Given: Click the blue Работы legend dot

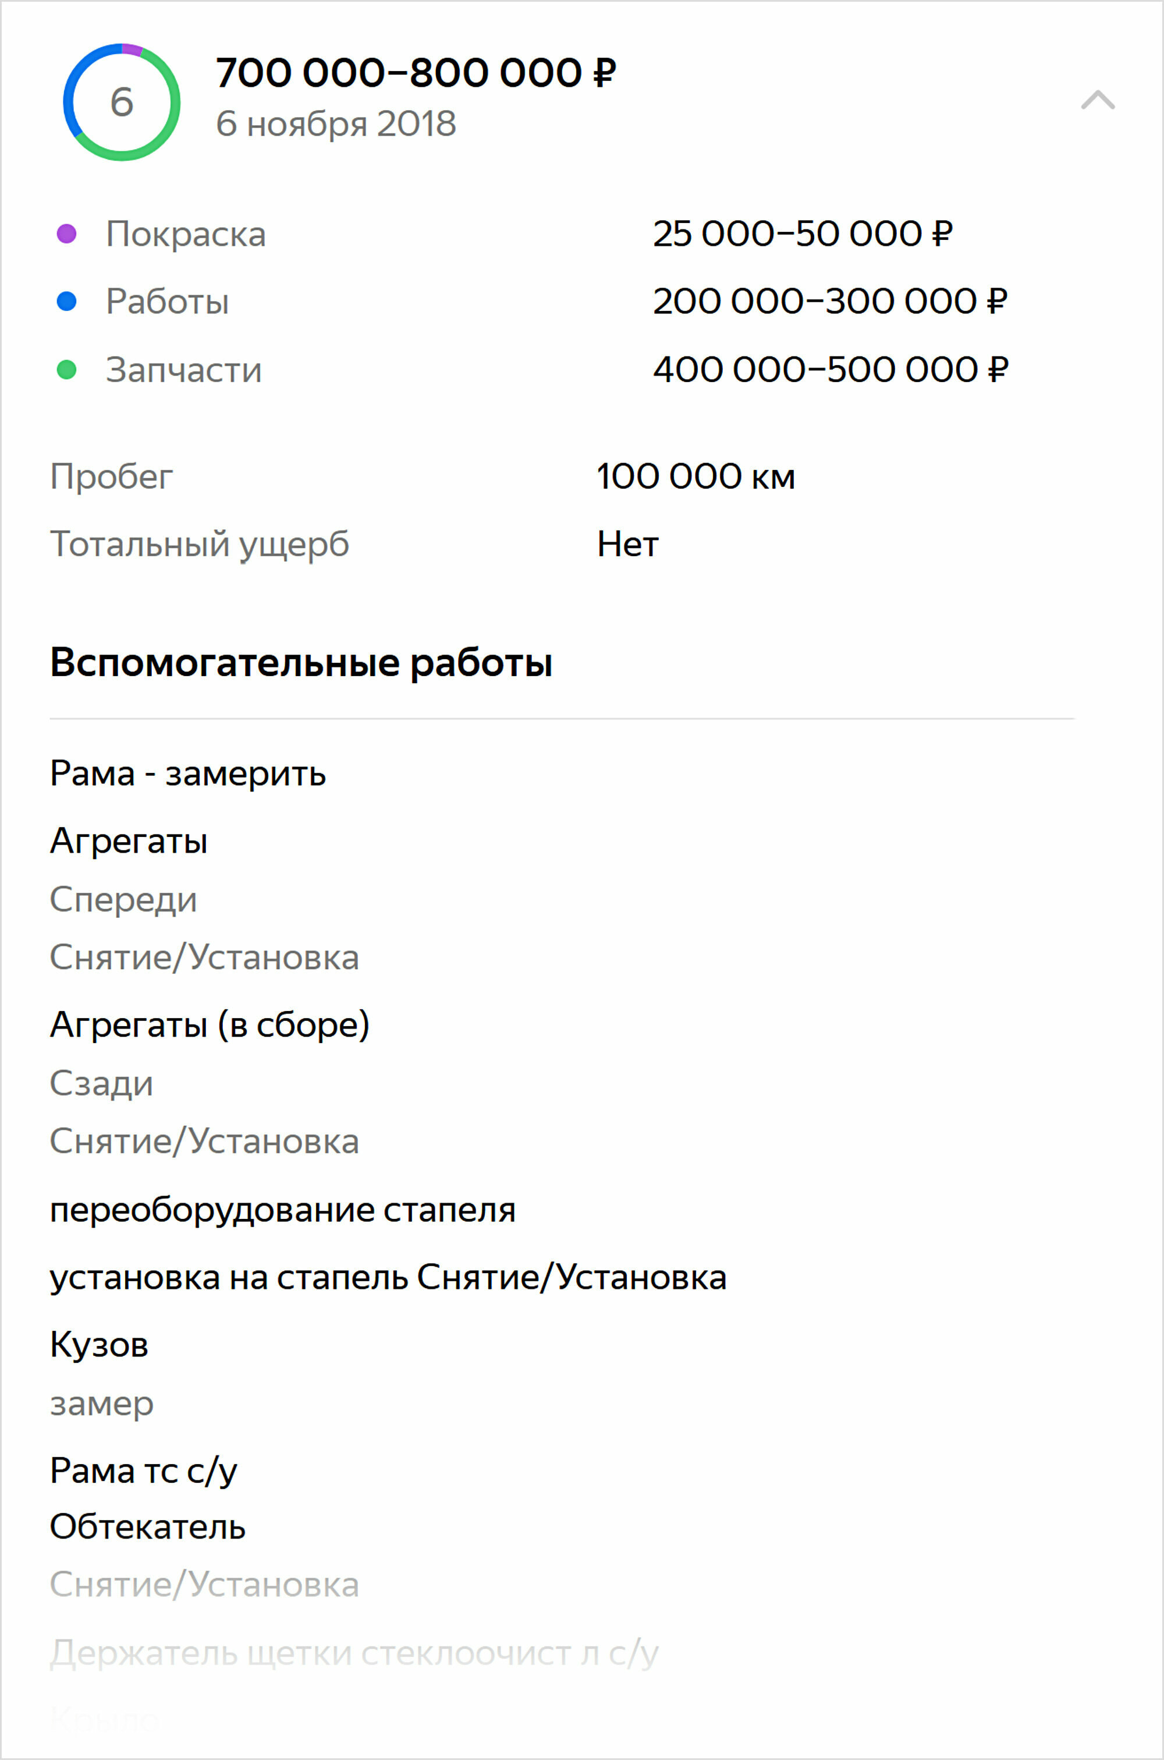Looking at the screenshot, I should coord(67,302).
